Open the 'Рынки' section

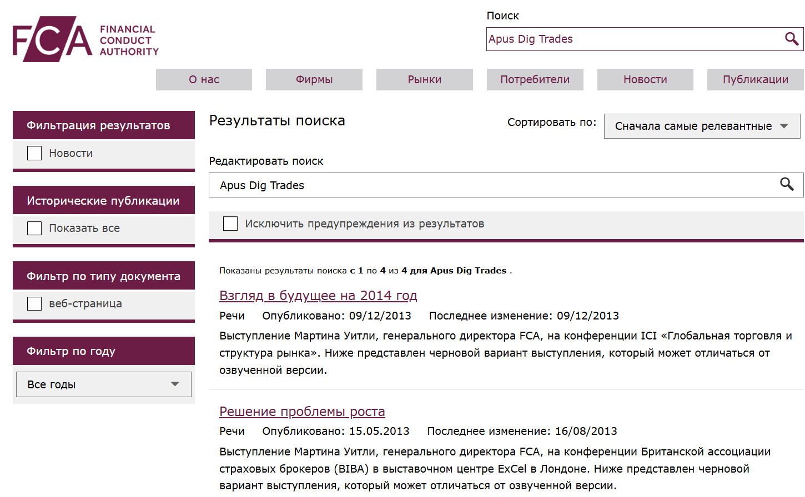tap(424, 79)
